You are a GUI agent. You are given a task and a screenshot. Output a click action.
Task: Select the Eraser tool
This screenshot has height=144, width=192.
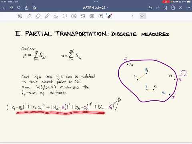(38, 16)
